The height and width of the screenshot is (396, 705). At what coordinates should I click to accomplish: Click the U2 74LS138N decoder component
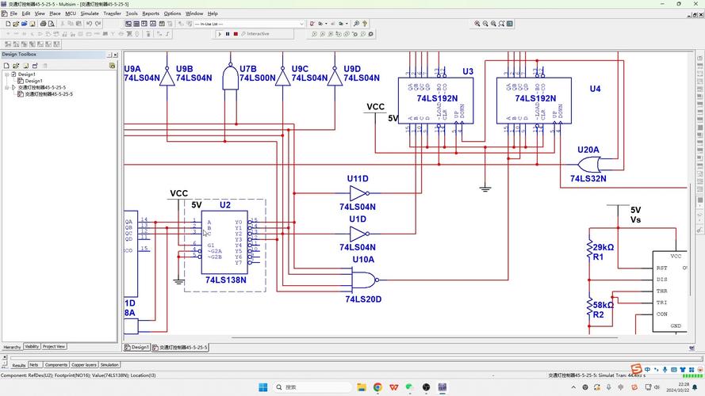point(224,242)
